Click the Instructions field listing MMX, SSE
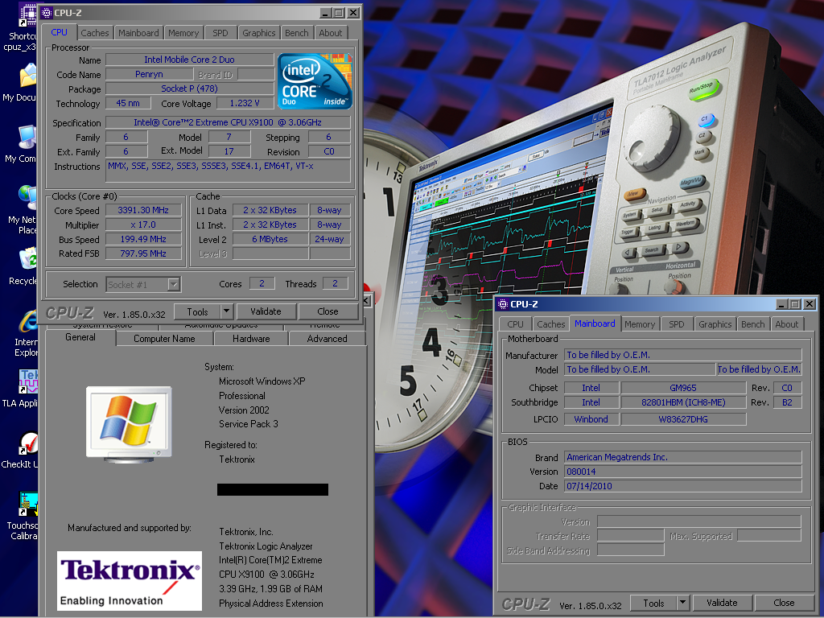 click(x=228, y=171)
